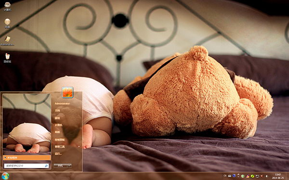Screen dimensions: 289x180
Task: Click the multicolored pinwheel tray icon
Action: click(248, 176)
